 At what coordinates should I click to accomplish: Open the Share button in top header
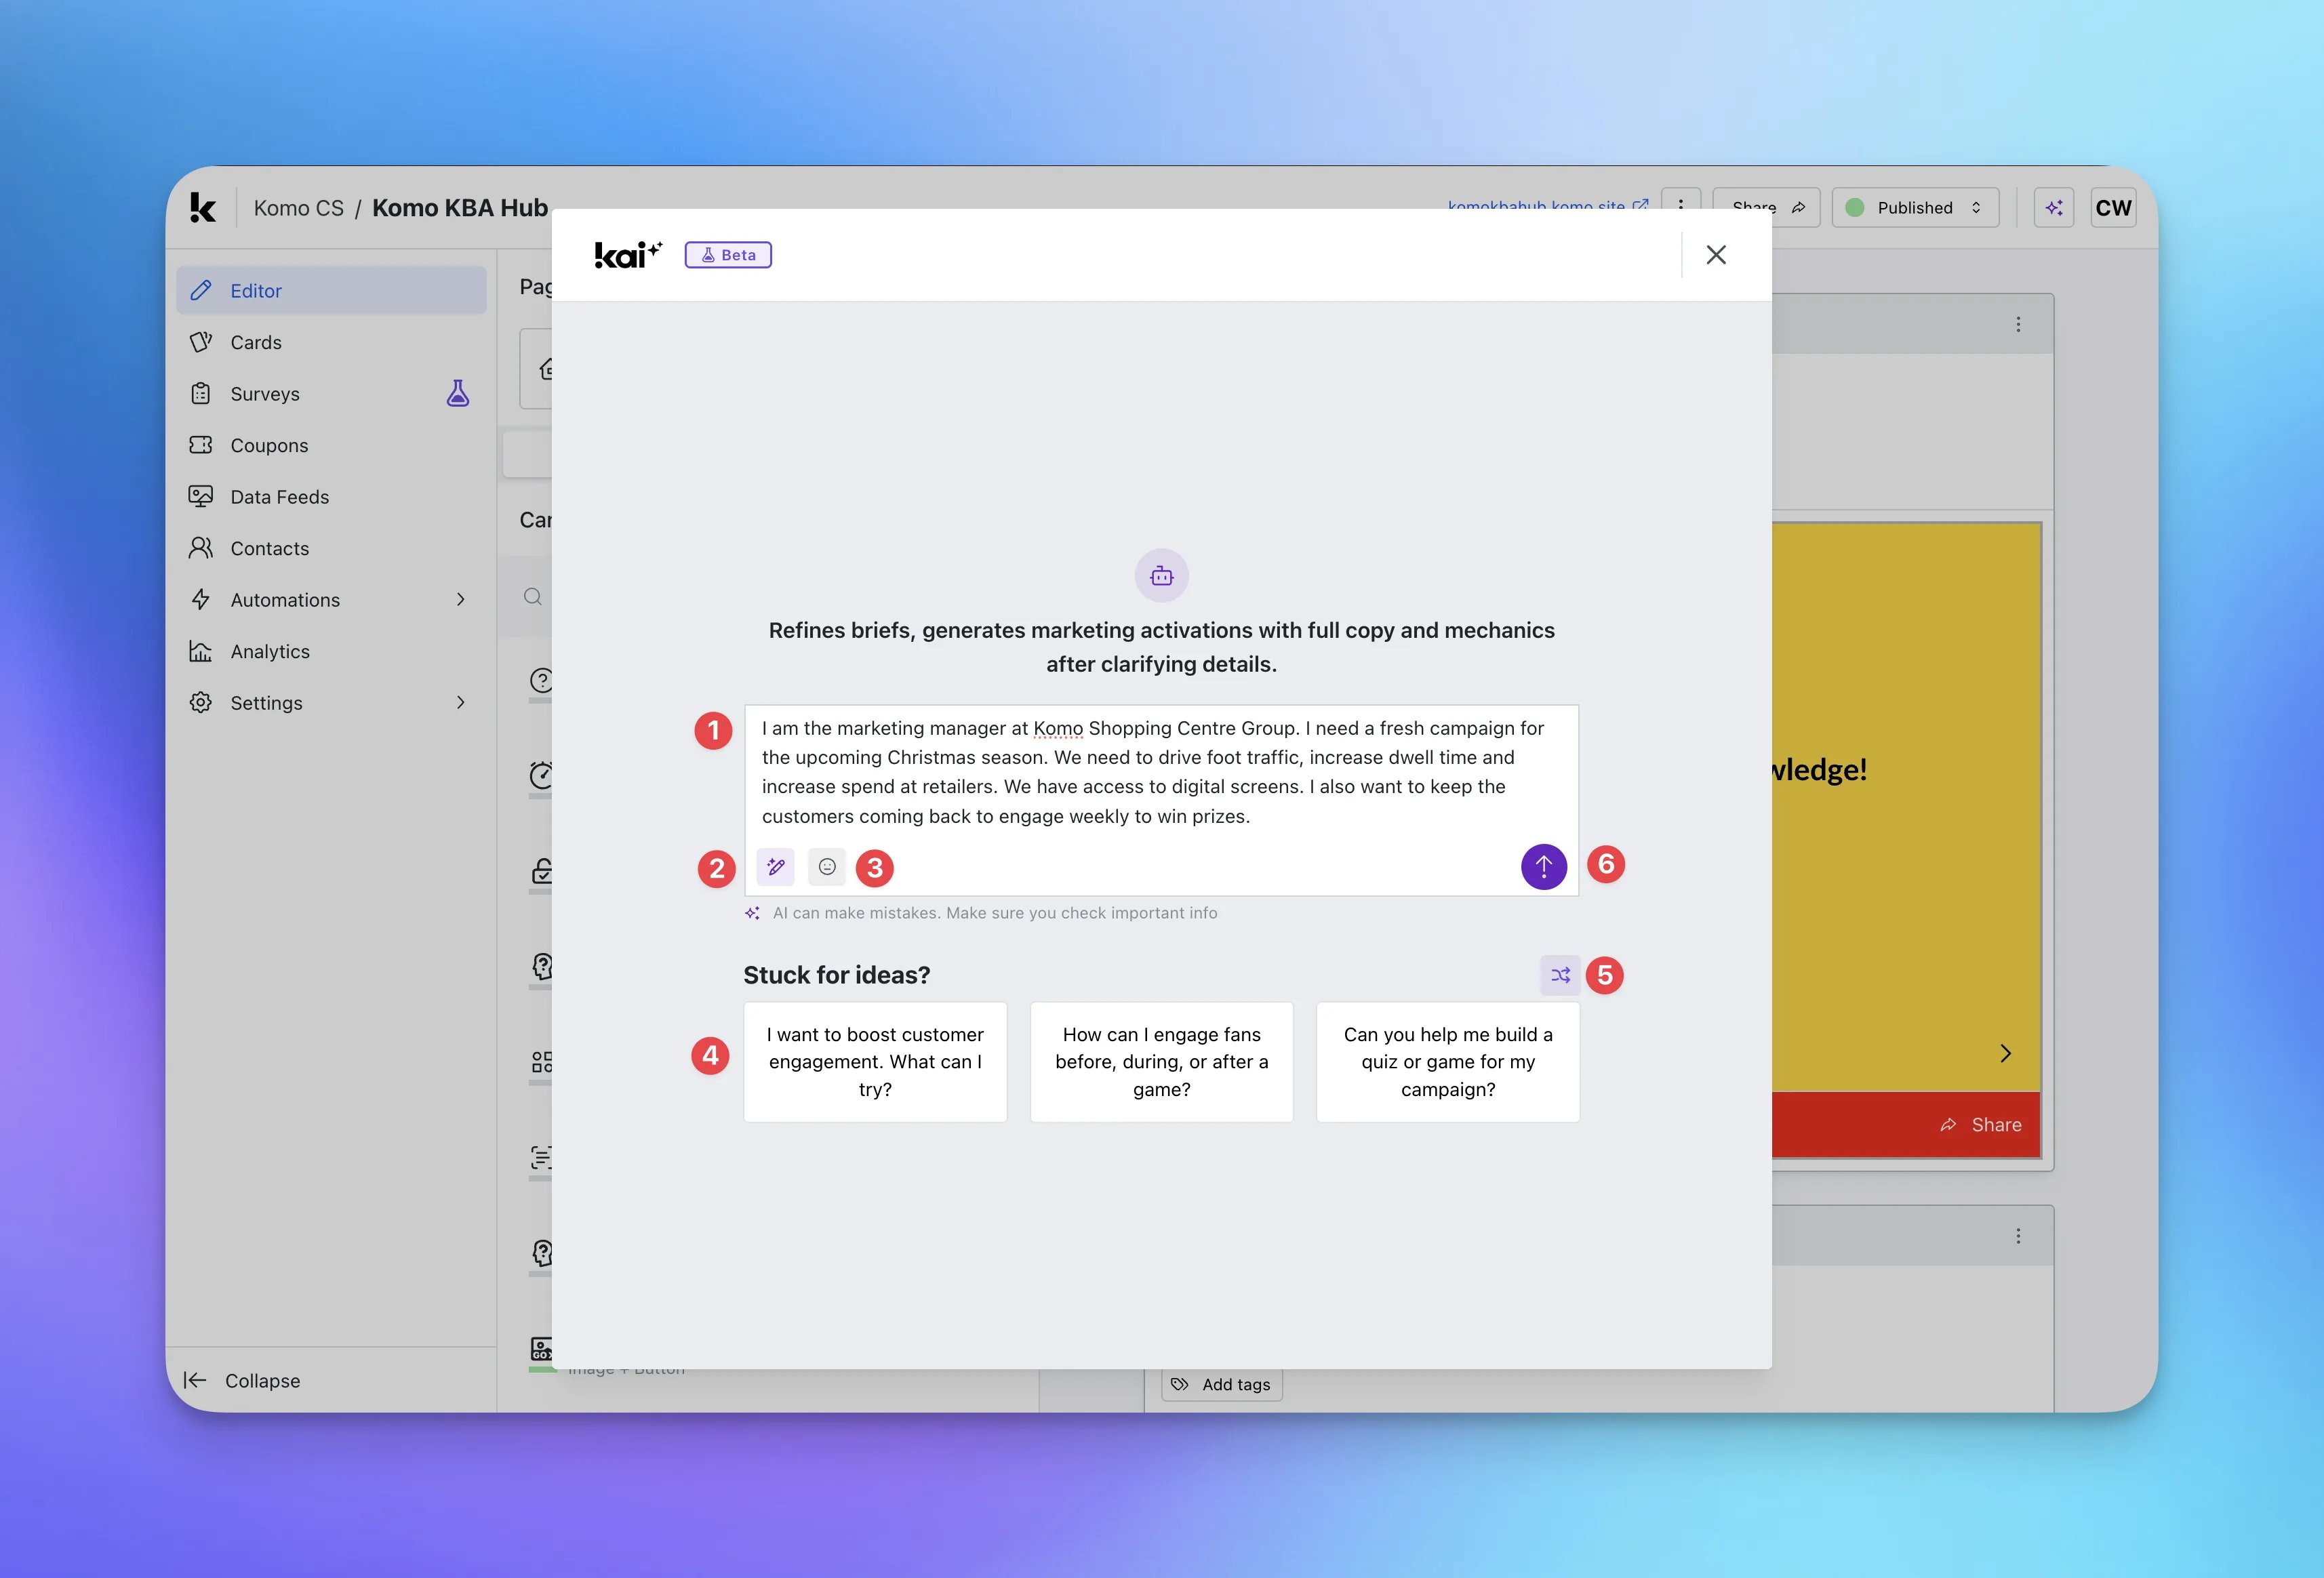1766,208
